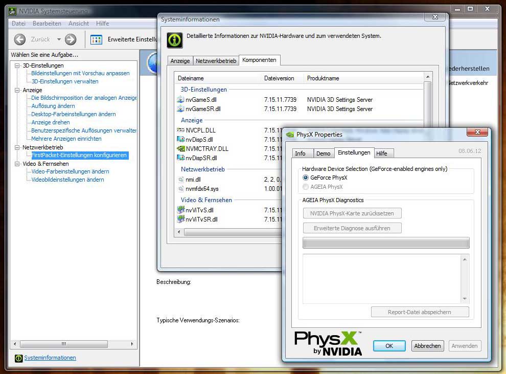Click the Abbrechen button
Viewport: 506px width, 374px height.
(428, 346)
